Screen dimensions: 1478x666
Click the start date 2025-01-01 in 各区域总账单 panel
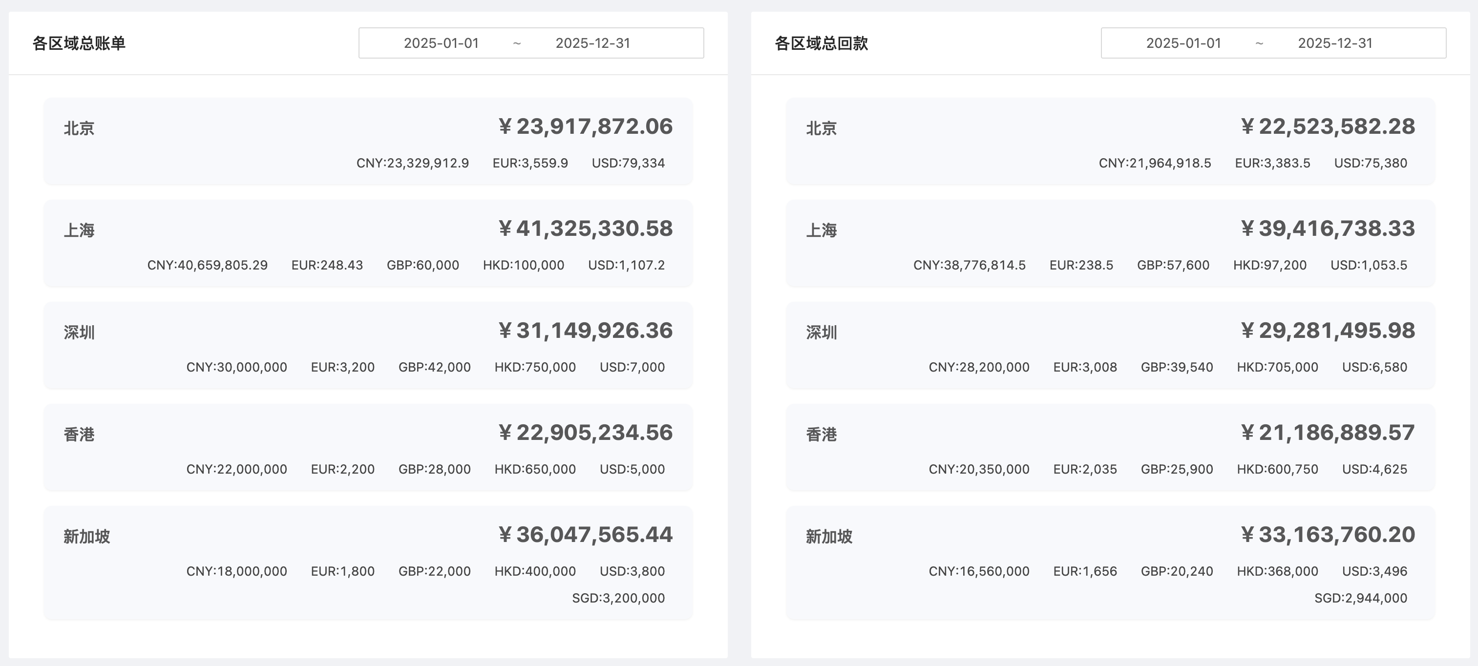441,42
